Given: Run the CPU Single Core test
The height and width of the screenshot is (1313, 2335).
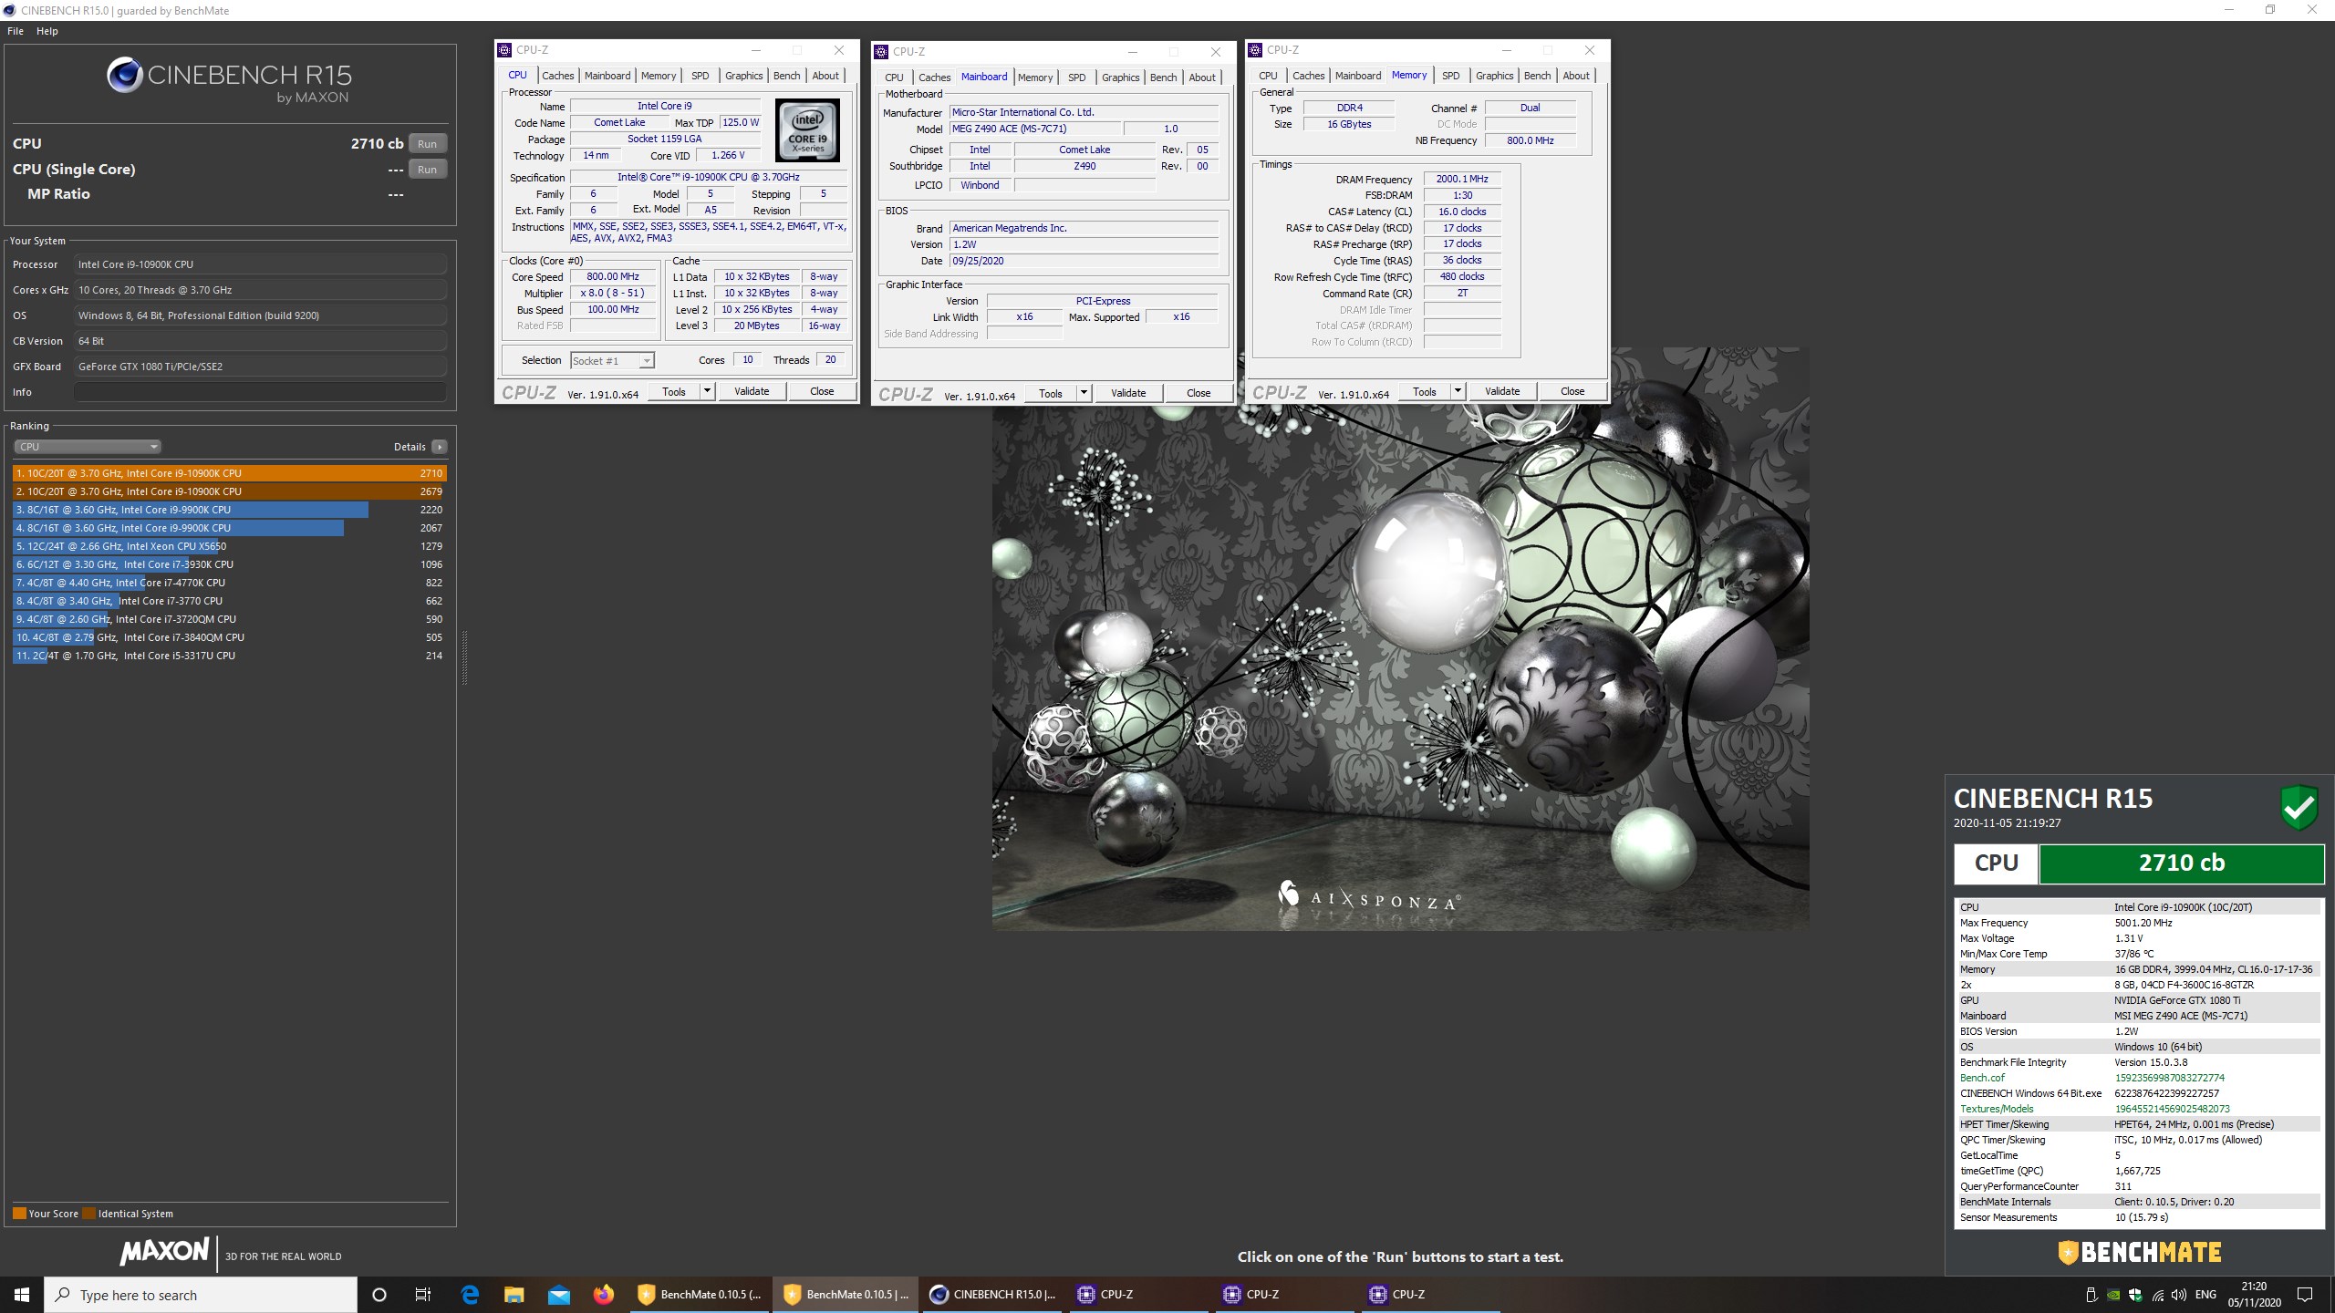Looking at the screenshot, I should 427,170.
